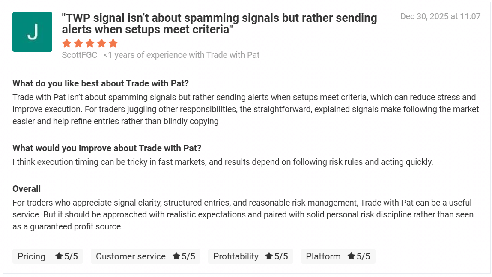
Task: Click the Platform star icon
Action: pyautogui.click(x=352, y=256)
